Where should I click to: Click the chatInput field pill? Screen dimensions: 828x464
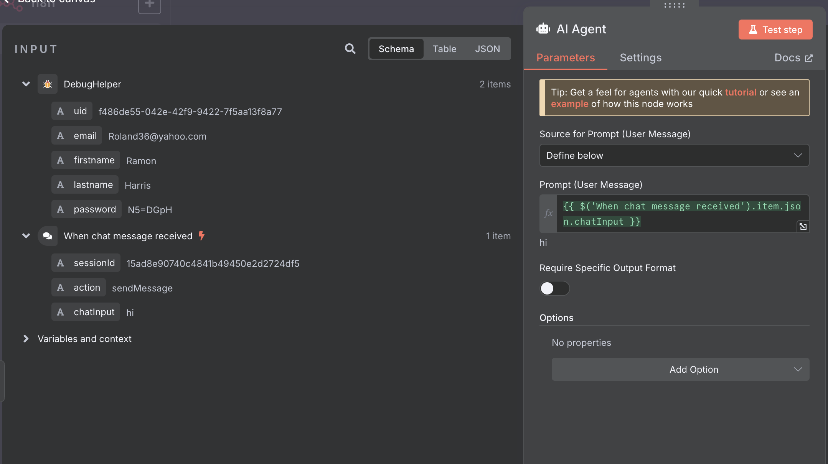click(86, 312)
